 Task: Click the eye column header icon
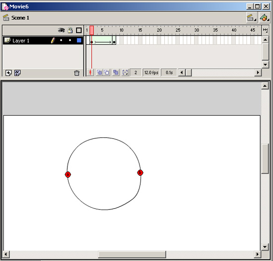[x=61, y=30]
